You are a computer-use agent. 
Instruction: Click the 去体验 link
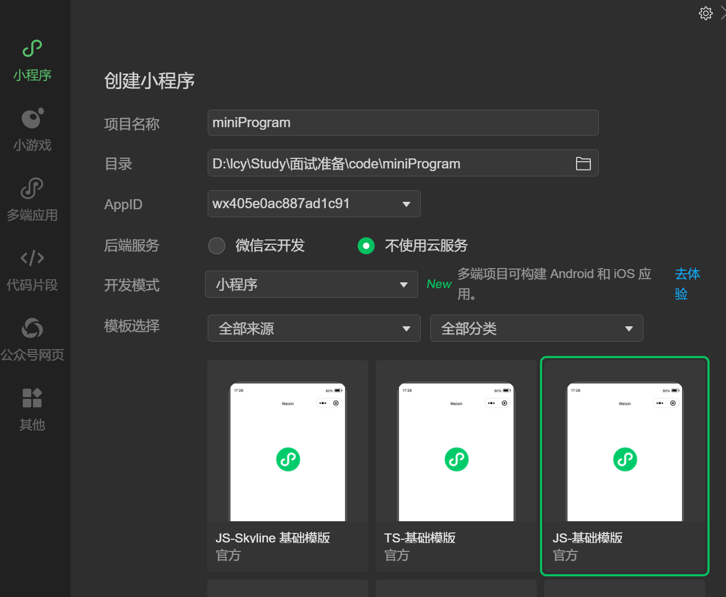tap(687, 283)
